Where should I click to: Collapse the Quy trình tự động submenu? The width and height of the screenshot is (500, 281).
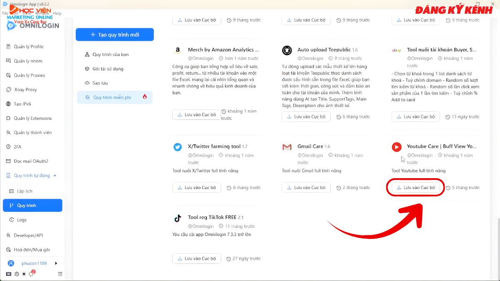click(x=55, y=176)
